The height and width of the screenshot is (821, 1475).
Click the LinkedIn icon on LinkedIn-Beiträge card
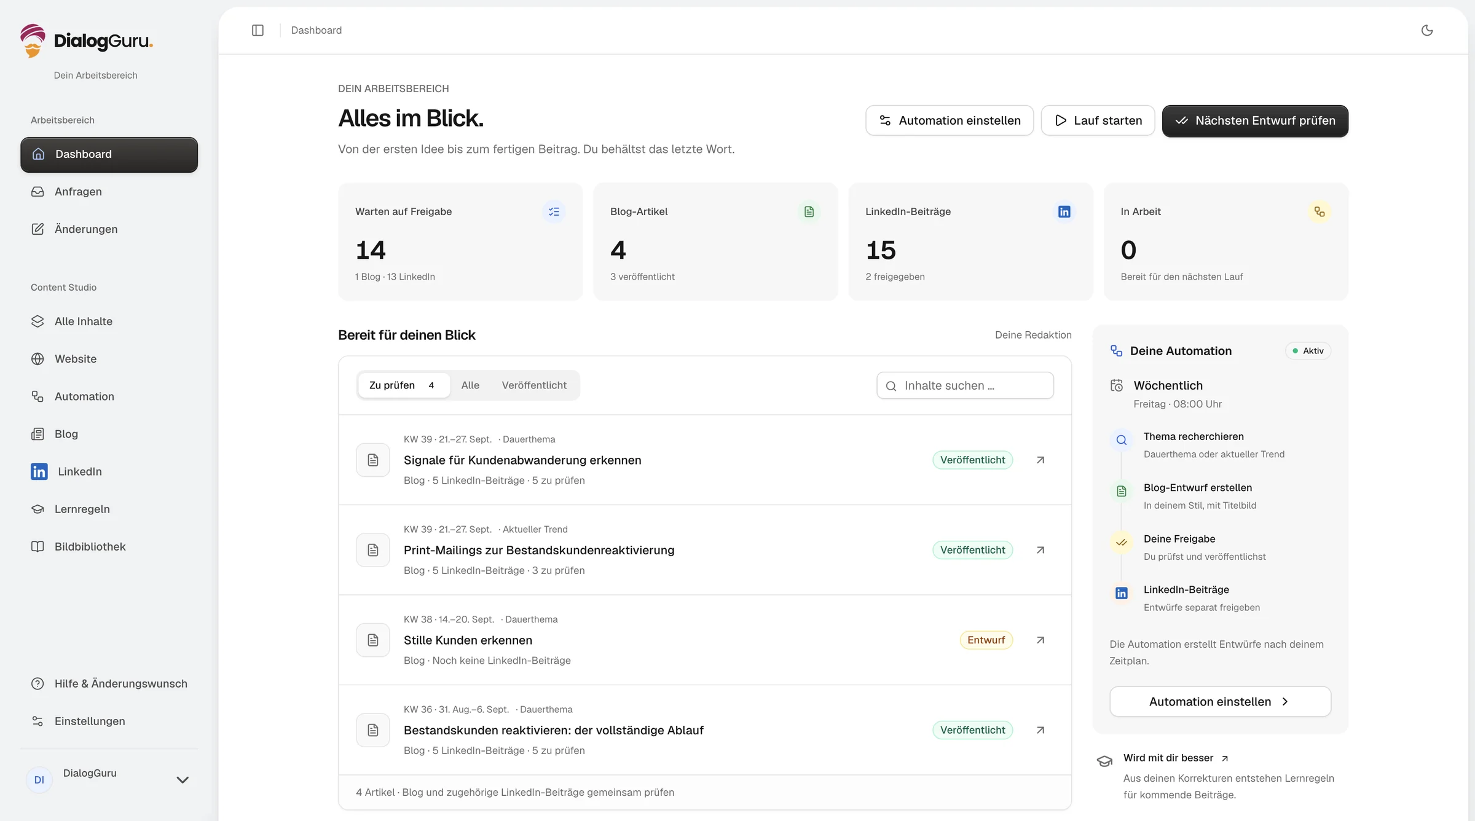click(1064, 211)
